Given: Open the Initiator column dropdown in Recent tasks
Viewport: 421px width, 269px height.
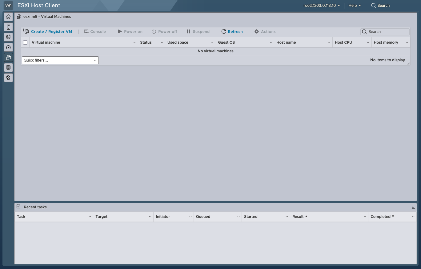Looking at the screenshot, I should (x=190, y=217).
